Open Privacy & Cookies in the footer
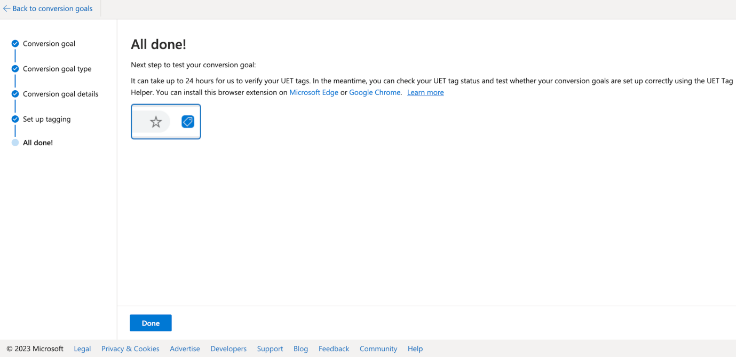The height and width of the screenshot is (357, 736). click(x=130, y=348)
